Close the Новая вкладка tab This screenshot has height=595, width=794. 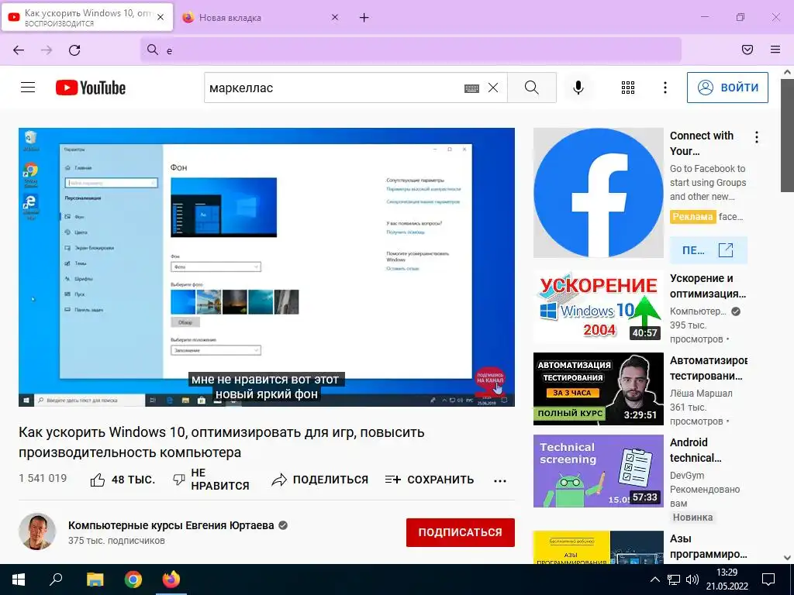point(335,17)
